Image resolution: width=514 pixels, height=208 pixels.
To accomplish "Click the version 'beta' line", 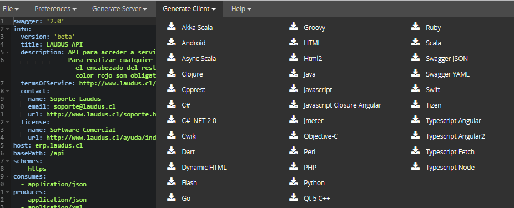I will [x=48, y=37].
